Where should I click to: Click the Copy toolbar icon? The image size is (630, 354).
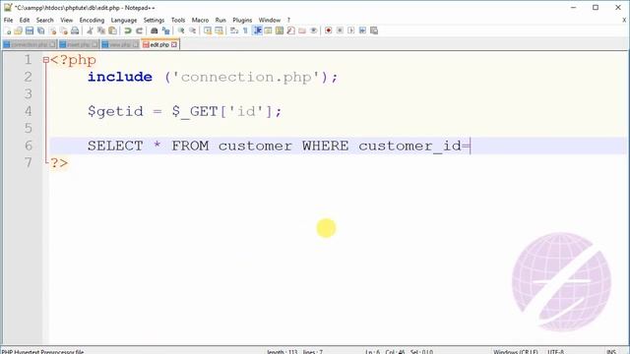(x=101, y=30)
